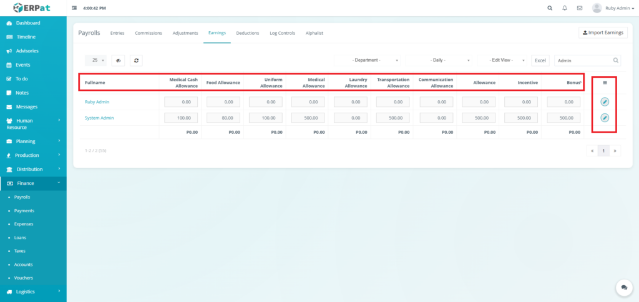Image resolution: width=639 pixels, height=302 pixels.
Task: Click the Import Earnings button
Action: 602,32
